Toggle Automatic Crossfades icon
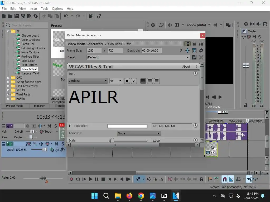The width and height of the screenshot is (270, 202). (x=231, y=179)
